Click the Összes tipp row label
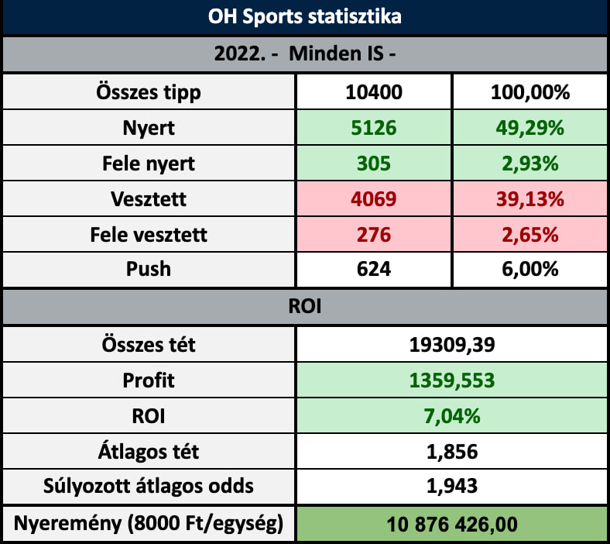The image size is (610, 544). [x=149, y=93]
